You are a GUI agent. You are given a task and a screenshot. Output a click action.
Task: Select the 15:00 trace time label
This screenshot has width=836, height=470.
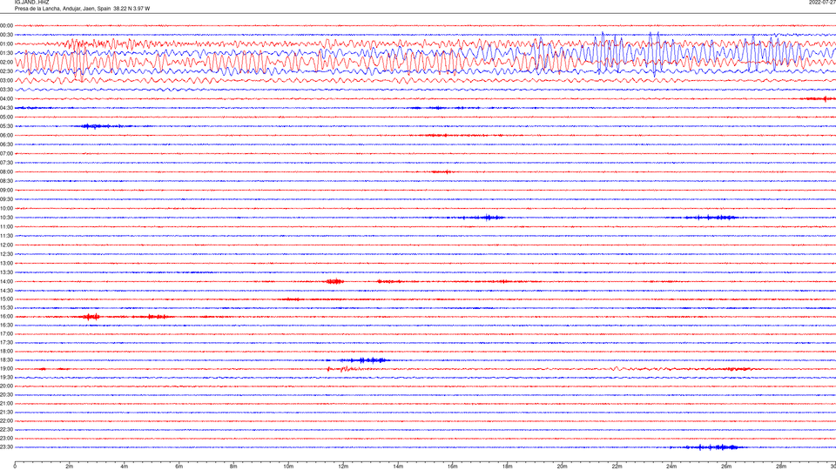(6, 299)
